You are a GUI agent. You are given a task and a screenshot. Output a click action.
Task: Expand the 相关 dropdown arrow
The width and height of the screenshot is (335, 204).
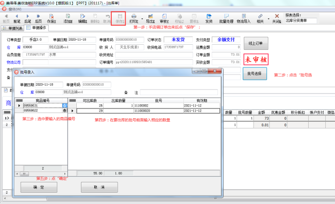(x=269, y=18)
